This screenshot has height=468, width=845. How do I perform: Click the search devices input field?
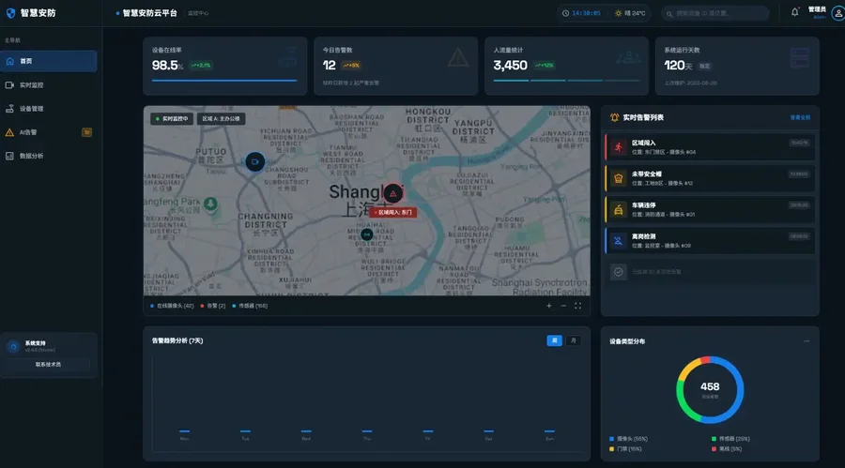pyautogui.click(x=718, y=13)
